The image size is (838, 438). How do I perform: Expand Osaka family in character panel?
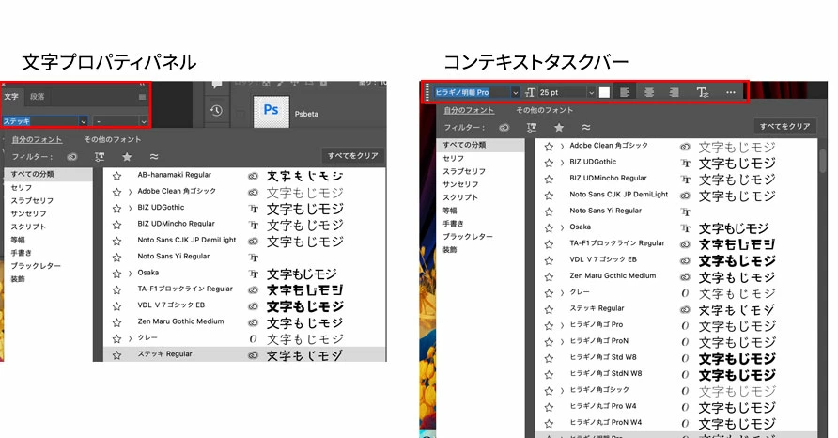tap(130, 274)
